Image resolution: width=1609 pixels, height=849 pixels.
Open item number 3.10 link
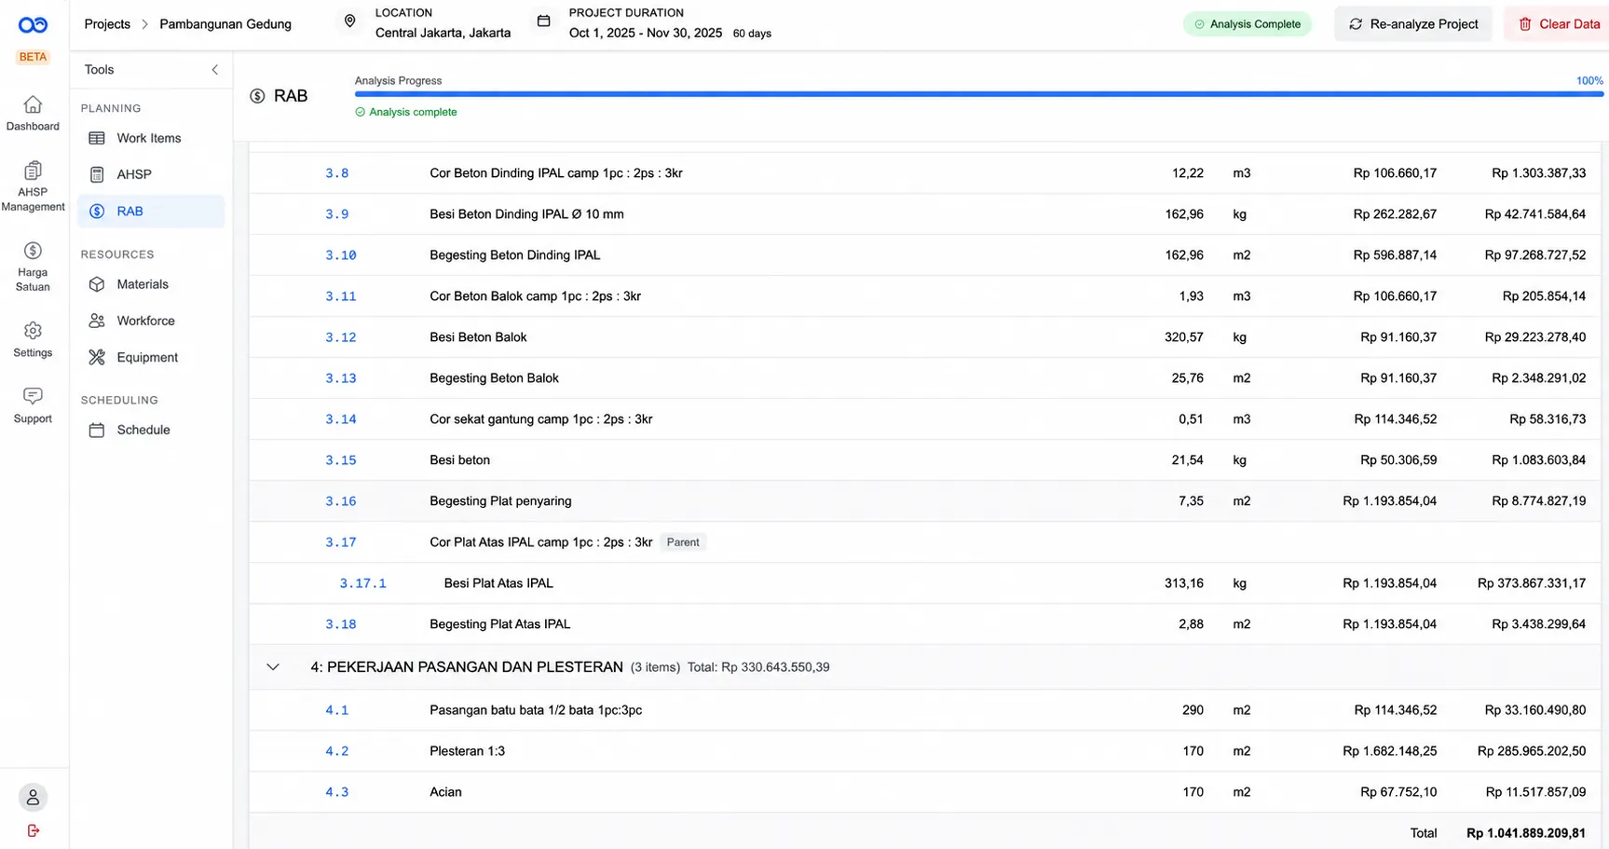coord(341,255)
